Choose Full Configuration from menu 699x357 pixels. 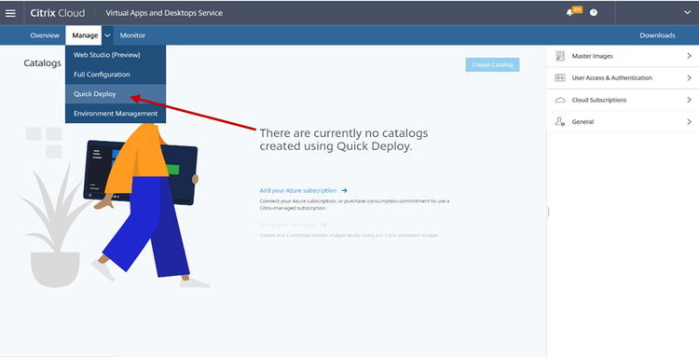116,75
